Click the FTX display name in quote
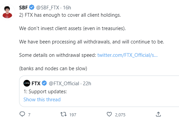The height and width of the screenshot is (126, 179). pyautogui.click(x=36, y=84)
